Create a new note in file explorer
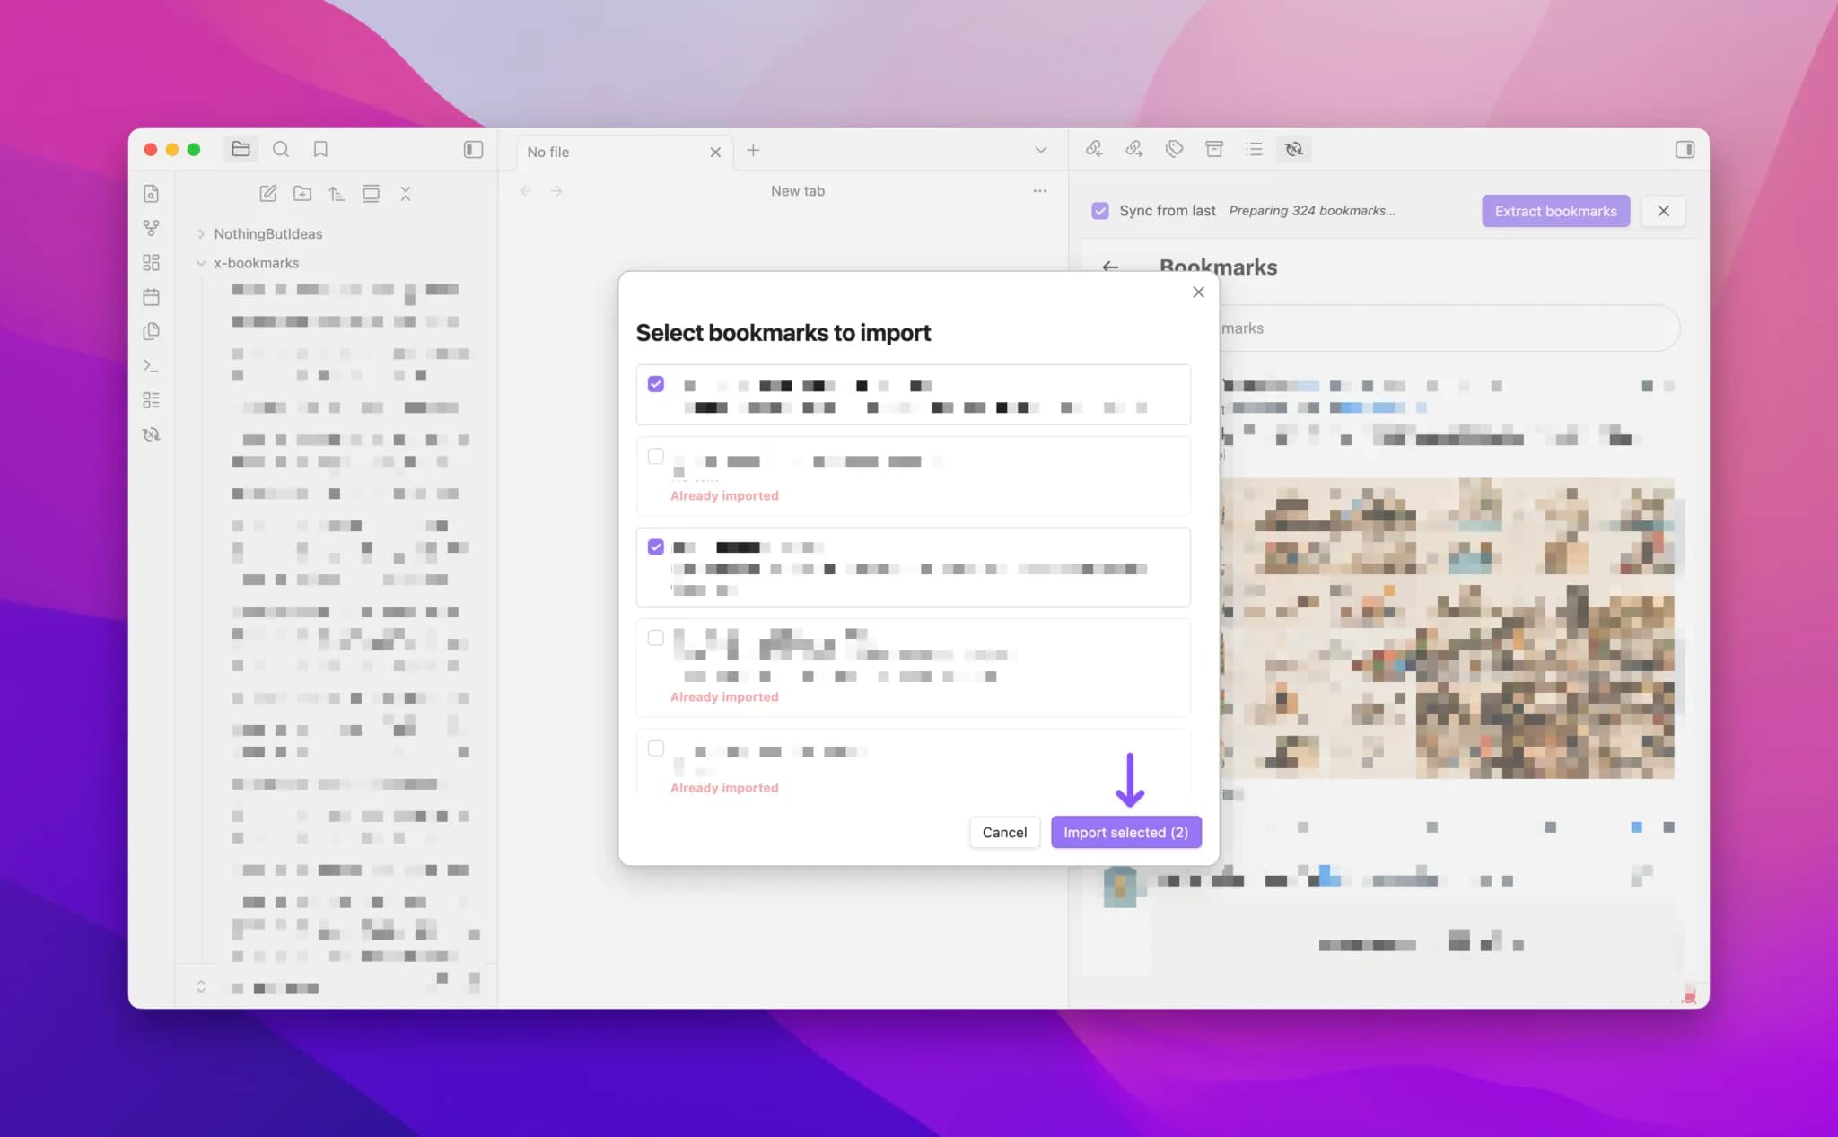Screen dimensions: 1838x1137 [267, 194]
